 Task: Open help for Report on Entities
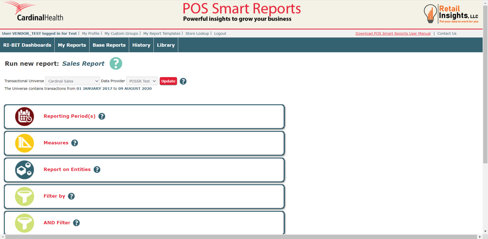[x=97, y=169]
